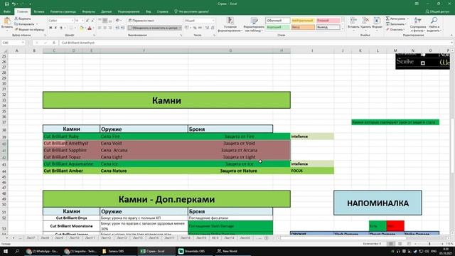Switch to Разметка страницы tab
This screenshot has height=256, width=455.
(x=63, y=11)
